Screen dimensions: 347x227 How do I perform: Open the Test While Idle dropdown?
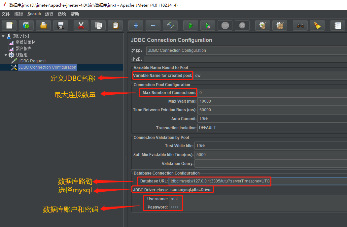(271, 146)
